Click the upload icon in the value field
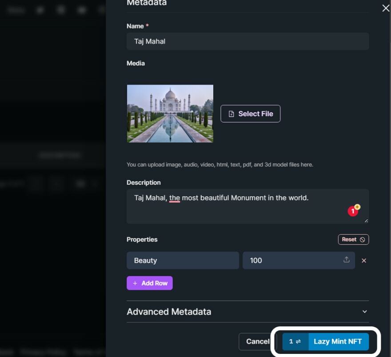Image resolution: width=391 pixels, height=357 pixels. (x=347, y=260)
